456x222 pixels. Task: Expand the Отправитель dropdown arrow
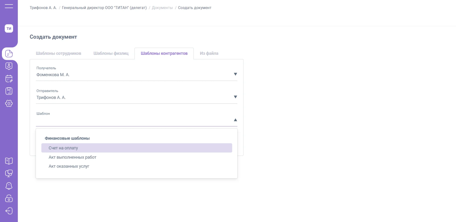coord(235,97)
